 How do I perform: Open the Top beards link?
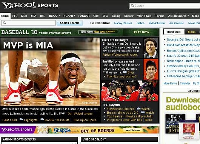coord(115,116)
